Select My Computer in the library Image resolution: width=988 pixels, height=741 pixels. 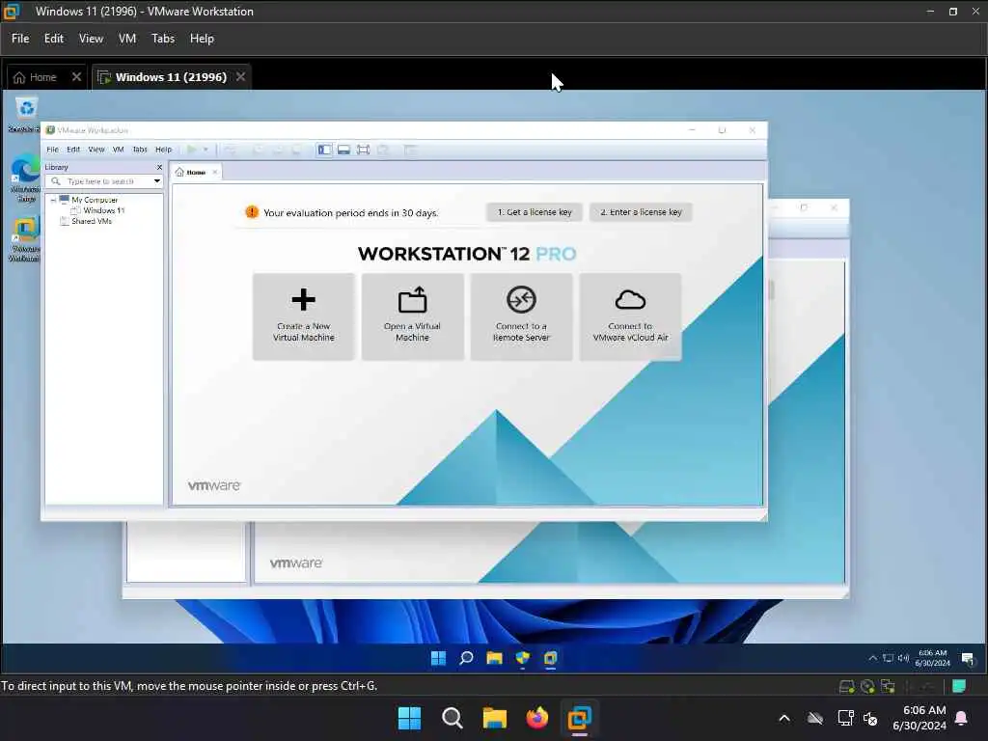[95, 200]
